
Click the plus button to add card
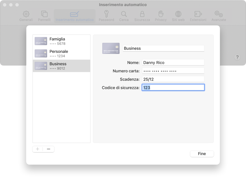pos(38,149)
